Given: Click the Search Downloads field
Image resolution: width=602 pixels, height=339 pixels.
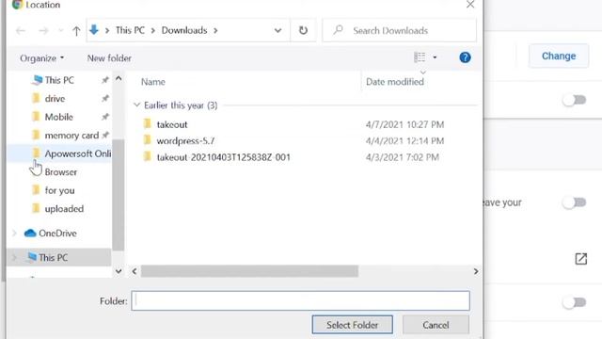Looking at the screenshot, I should 399,30.
